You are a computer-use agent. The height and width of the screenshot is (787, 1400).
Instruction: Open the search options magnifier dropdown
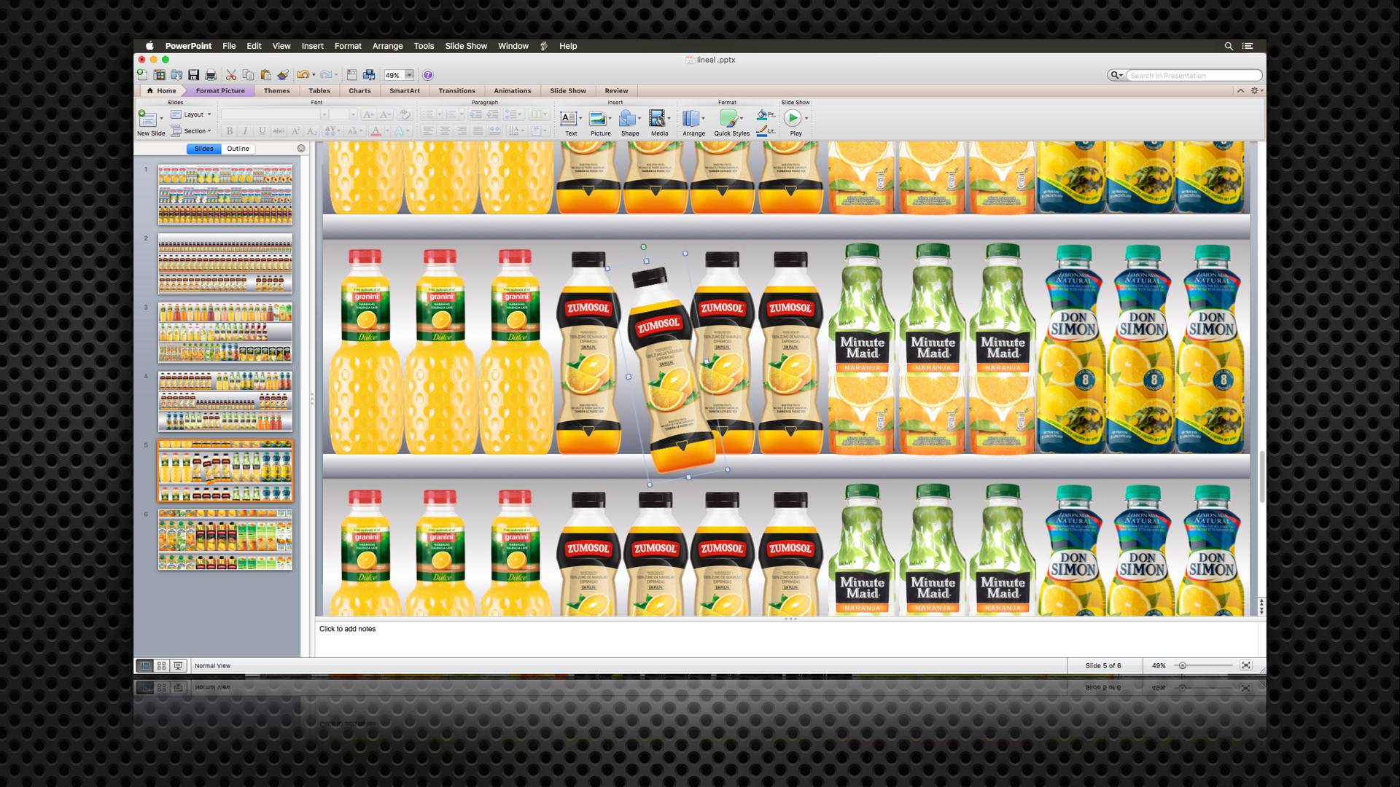(1116, 75)
